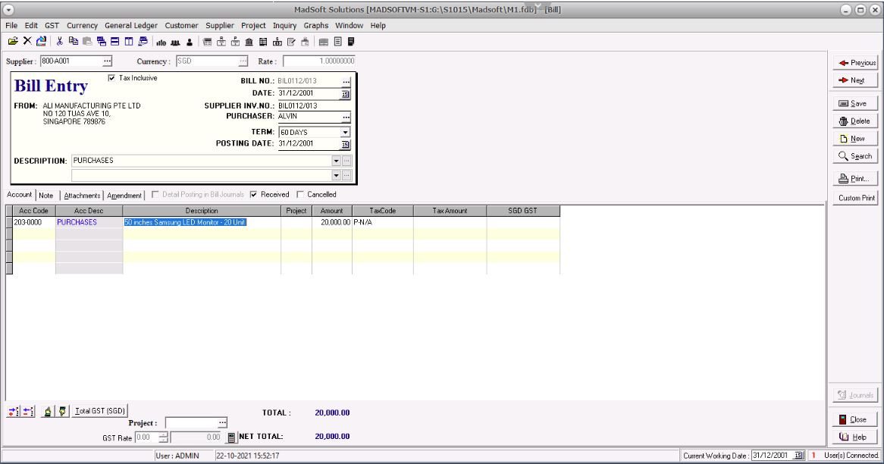Click the Save button
This screenshot has height=464, width=884.
pos(856,103)
